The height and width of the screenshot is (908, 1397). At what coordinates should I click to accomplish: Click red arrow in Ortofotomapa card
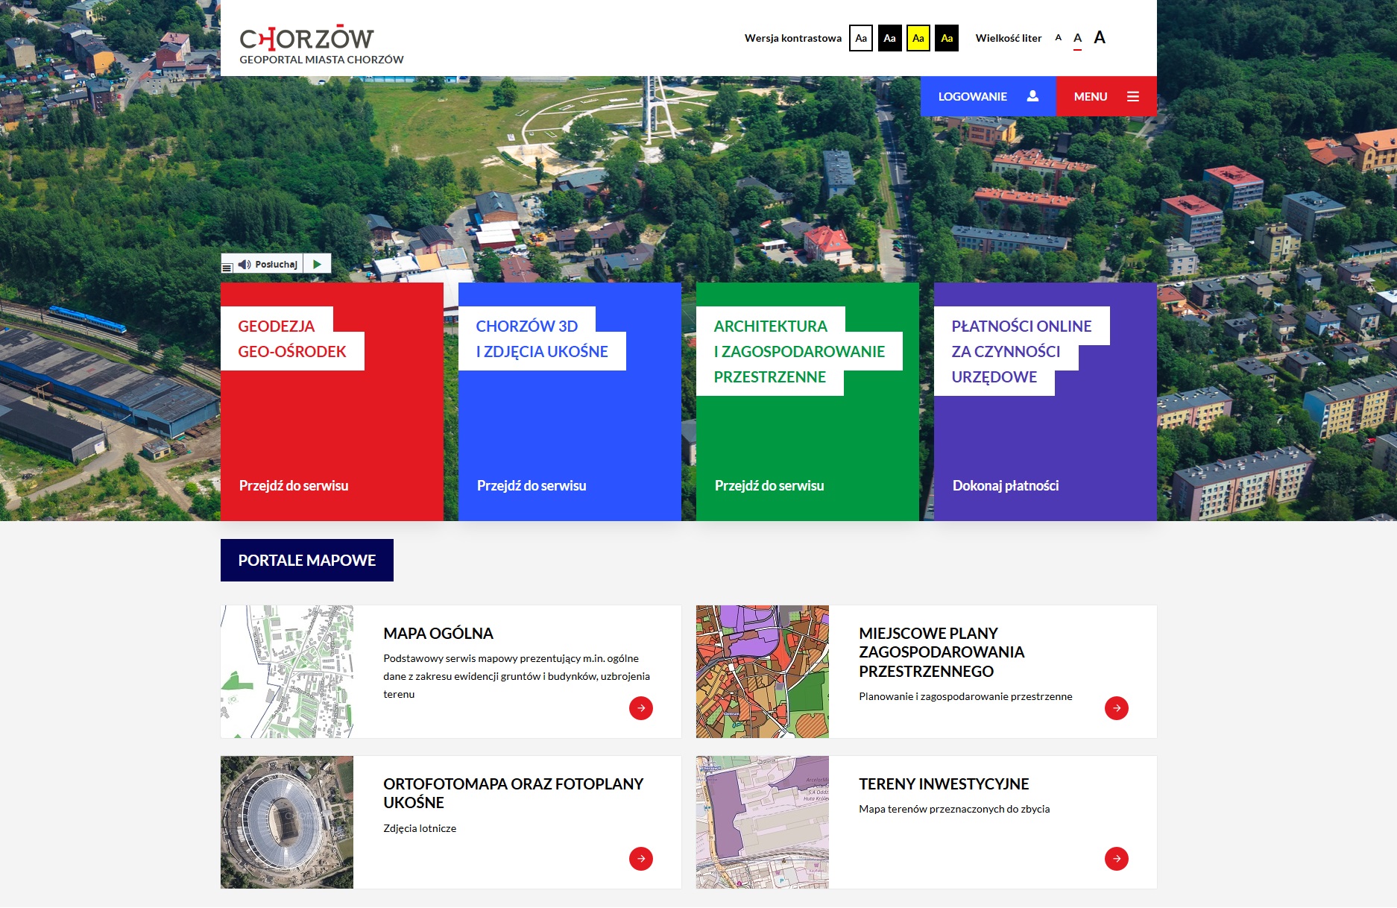(x=640, y=859)
